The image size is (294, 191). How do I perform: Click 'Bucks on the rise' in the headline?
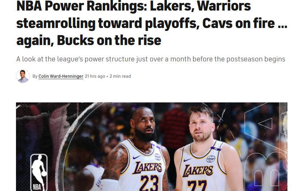pyautogui.click(x=109, y=40)
